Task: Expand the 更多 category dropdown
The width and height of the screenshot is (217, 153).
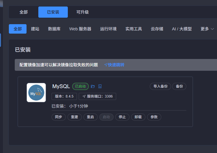Action: tap(207, 29)
